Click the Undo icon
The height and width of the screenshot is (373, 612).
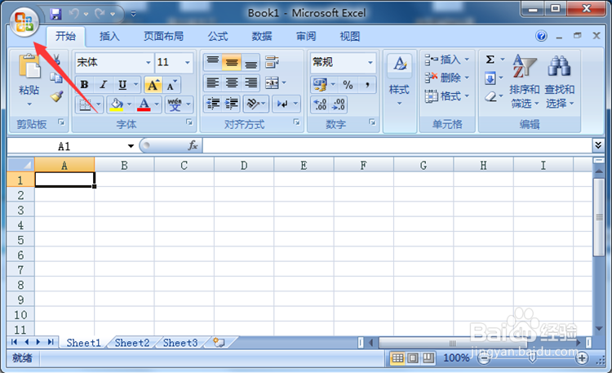[73, 14]
